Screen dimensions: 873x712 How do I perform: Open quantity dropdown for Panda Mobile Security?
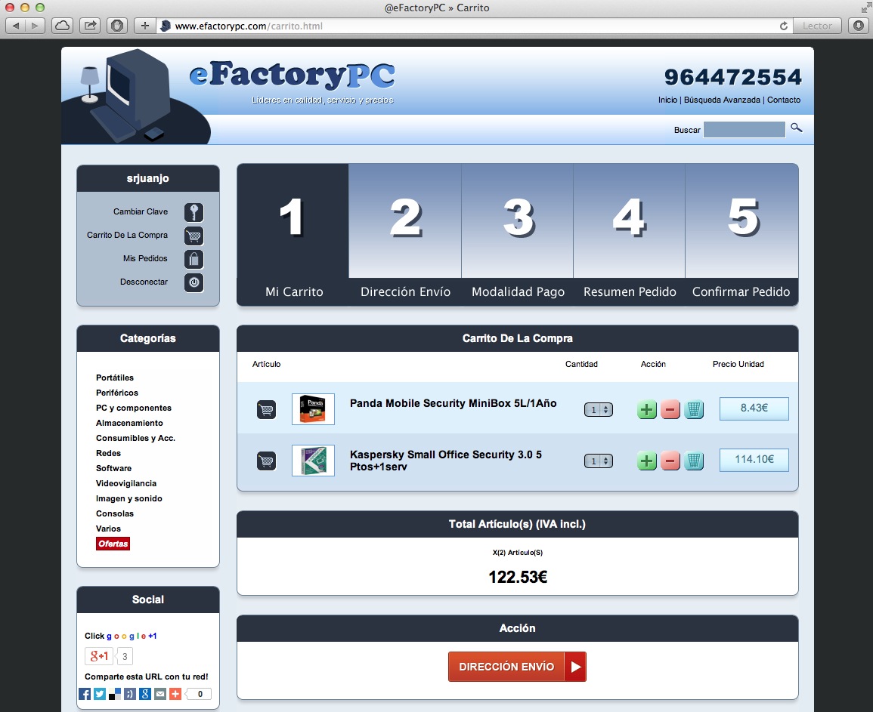click(598, 409)
